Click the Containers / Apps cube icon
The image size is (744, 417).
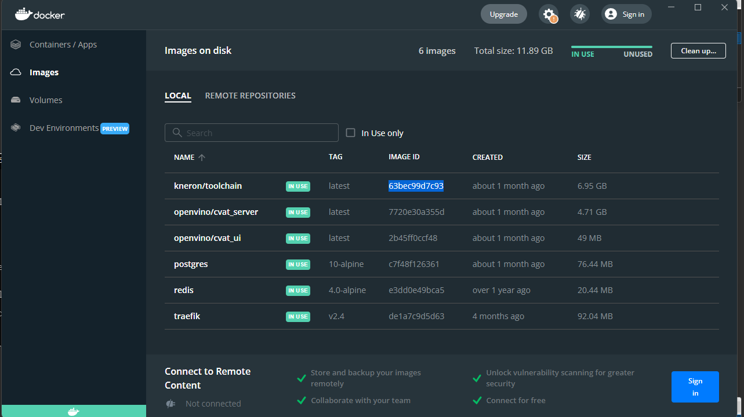pyautogui.click(x=16, y=45)
